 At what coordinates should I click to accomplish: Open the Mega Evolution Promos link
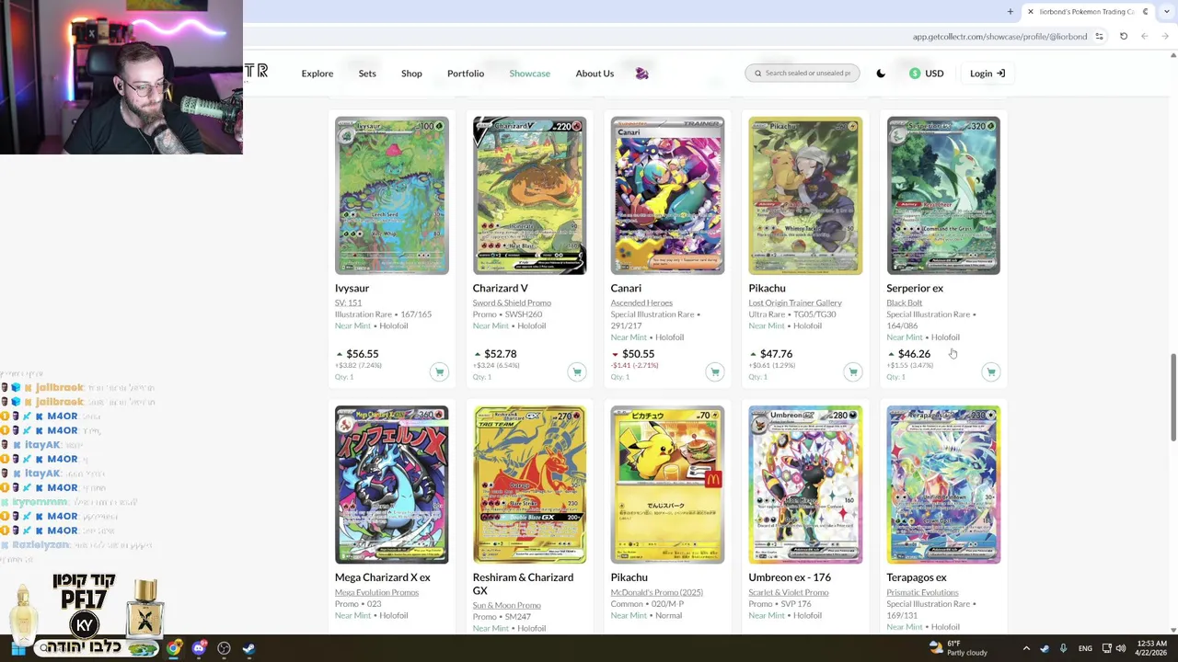coord(376,592)
